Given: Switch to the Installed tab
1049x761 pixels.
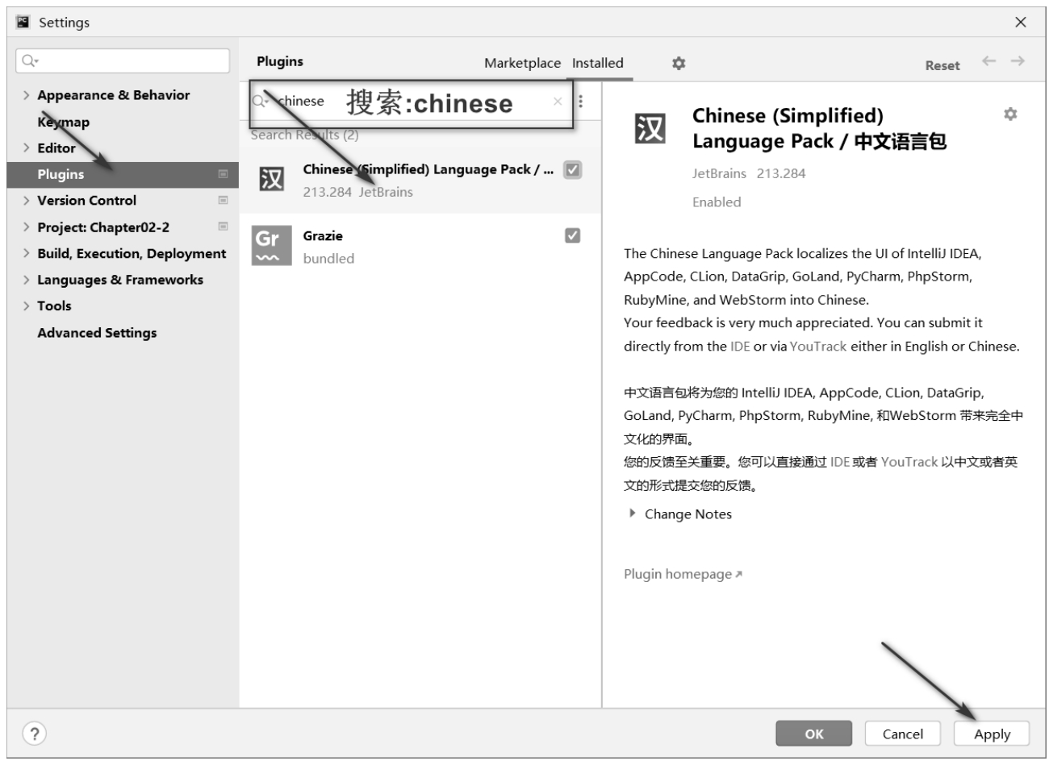Looking at the screenshot, I should pyautogui.click(x=597, y=63).
